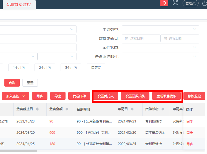Click the 生成缴费模板 button
Image resolution: width=207 pixels, height=154 pixels.
pos(166,96)
